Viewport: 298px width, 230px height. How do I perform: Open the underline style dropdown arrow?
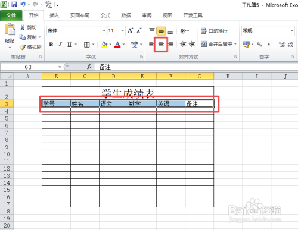pyautogui.click(x=76, y=45)
